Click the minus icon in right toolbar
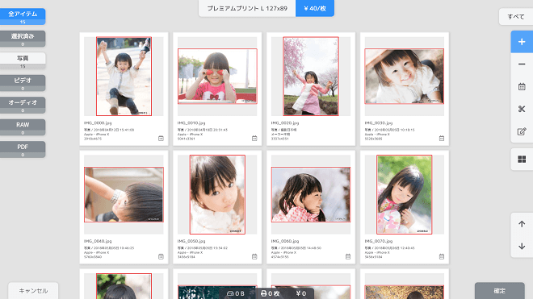This screenshot has width=533, height=299. pyautogui.click(x=522, y=64)
